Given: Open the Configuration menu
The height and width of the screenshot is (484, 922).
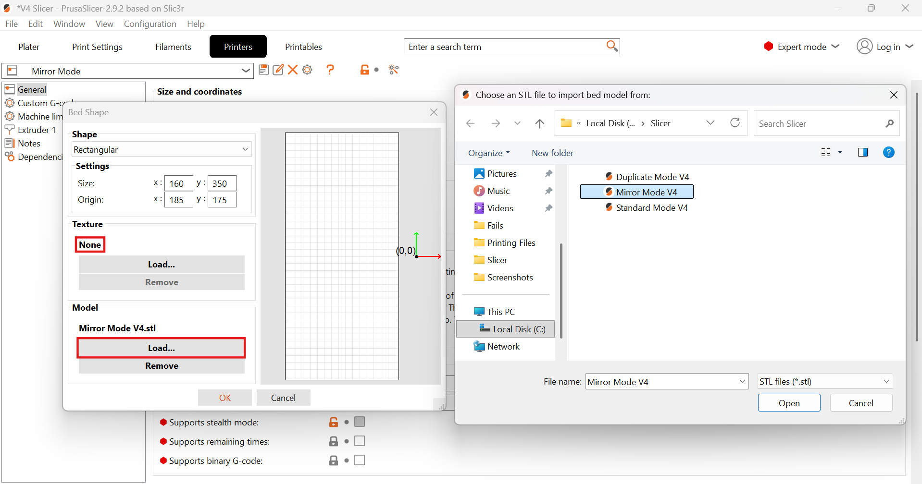Looking at the screenshot, I should [x=150, y=24].
